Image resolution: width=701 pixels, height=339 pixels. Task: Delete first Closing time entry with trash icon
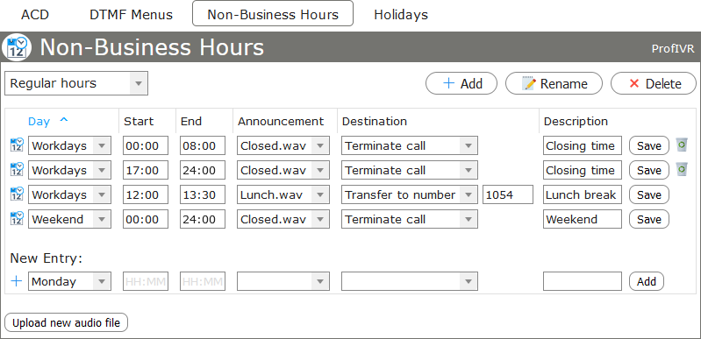682,145
